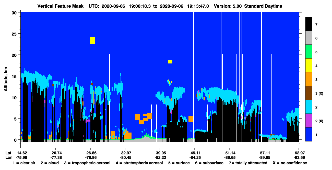Click longitude value -86.65

229,158
